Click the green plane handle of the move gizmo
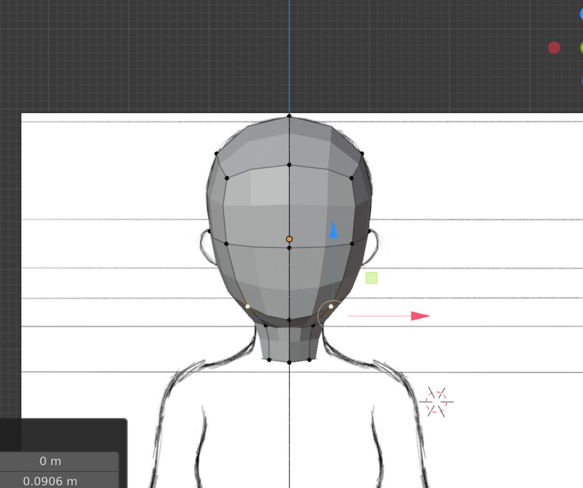583x488 pixels. [x=371, y=278]
